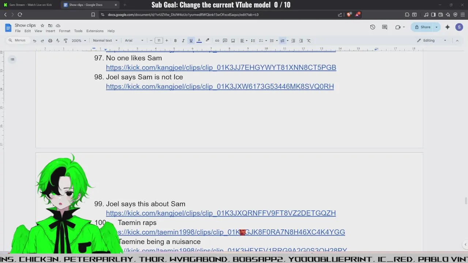Open the 200% zoom dropdown
The height and width of the screenshot is (263, 468).
pyautogui.click(x=79, y=41)
